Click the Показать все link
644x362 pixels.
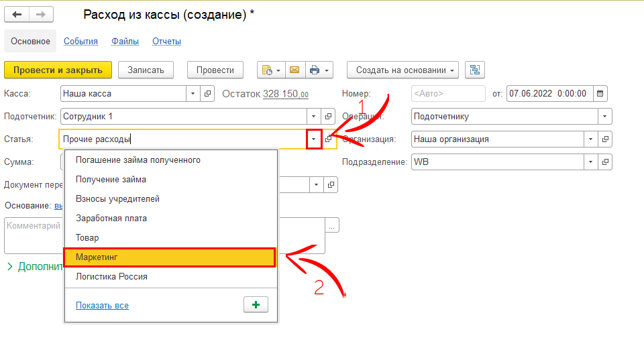point(102,305)
